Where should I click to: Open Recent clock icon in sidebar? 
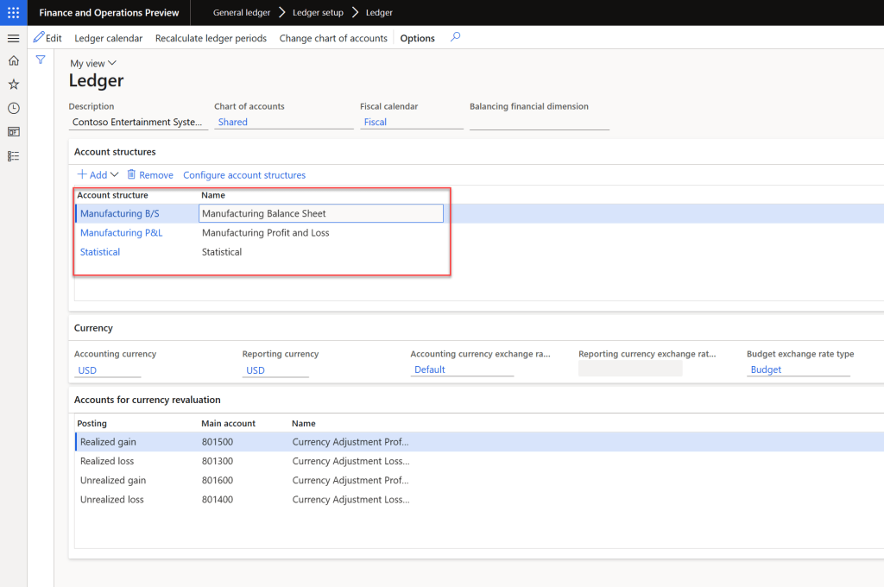pyautogui.click(x=13, y=108)
